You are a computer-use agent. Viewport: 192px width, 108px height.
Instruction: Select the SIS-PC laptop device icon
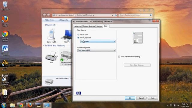(x=66, y=36)
